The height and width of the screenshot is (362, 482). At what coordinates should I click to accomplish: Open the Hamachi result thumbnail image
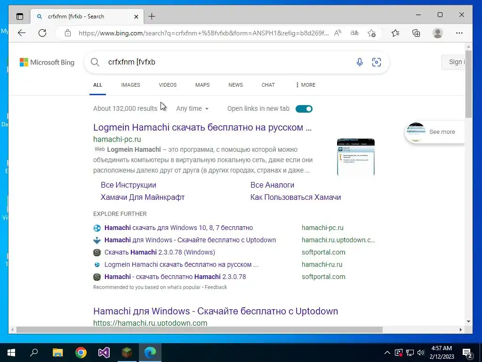coord(356,157)
